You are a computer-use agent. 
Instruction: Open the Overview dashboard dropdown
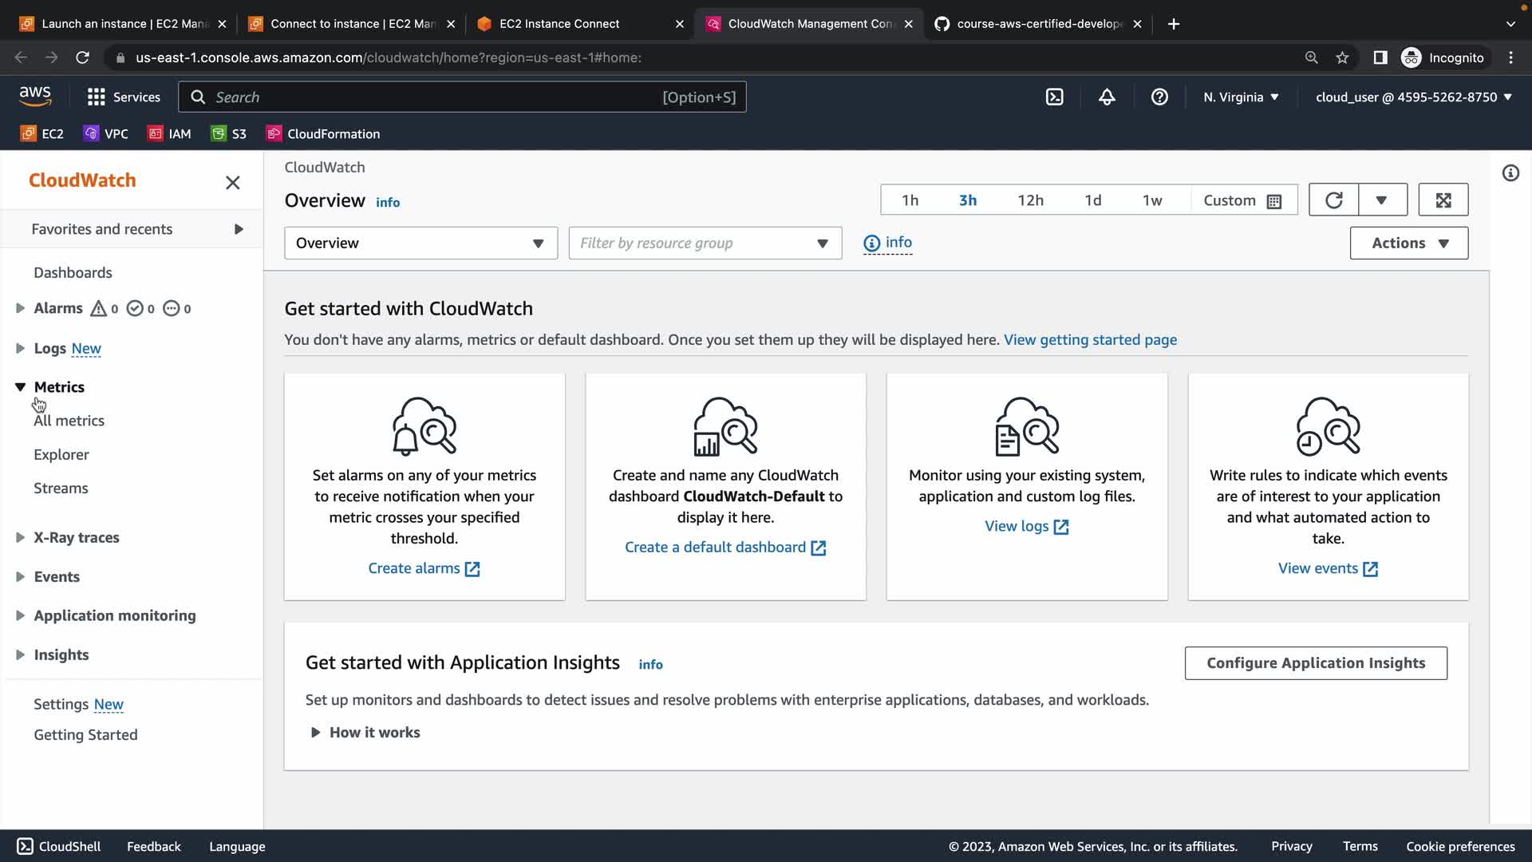tap(421, 243)
